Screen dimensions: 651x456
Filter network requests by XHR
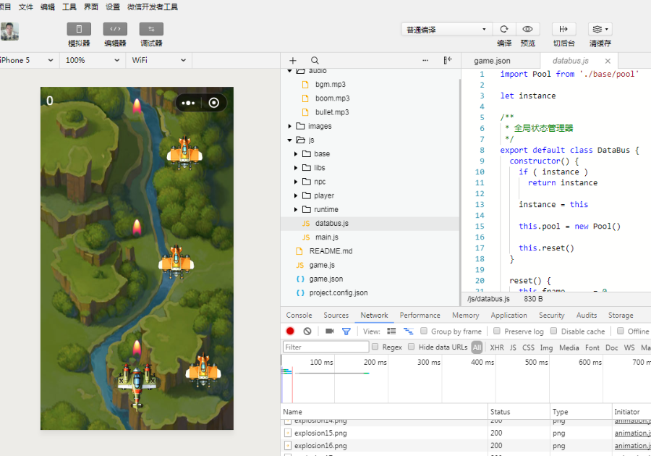click(497, 347)
